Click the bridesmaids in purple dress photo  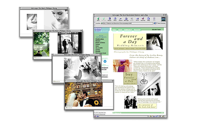click(x=123, y=66)
